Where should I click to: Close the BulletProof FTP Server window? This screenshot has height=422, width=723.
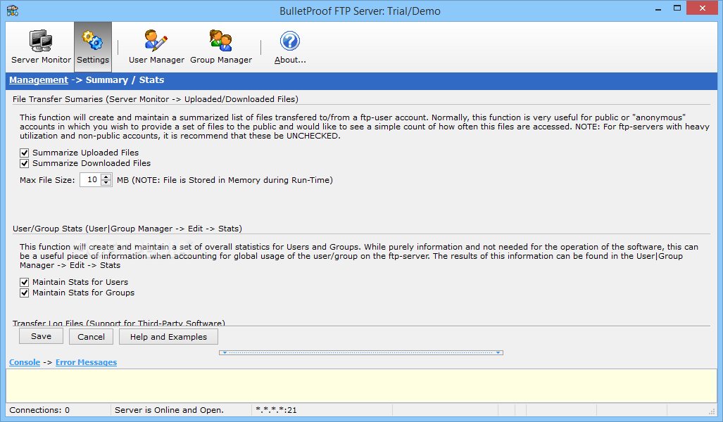[703, 8]
